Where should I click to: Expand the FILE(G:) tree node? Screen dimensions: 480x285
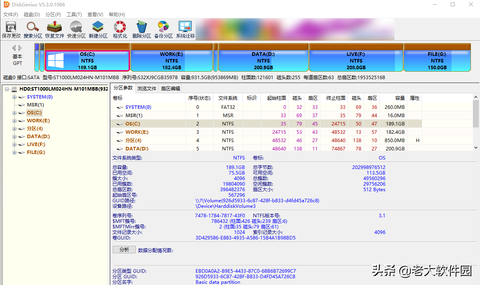tap(15, 152)
